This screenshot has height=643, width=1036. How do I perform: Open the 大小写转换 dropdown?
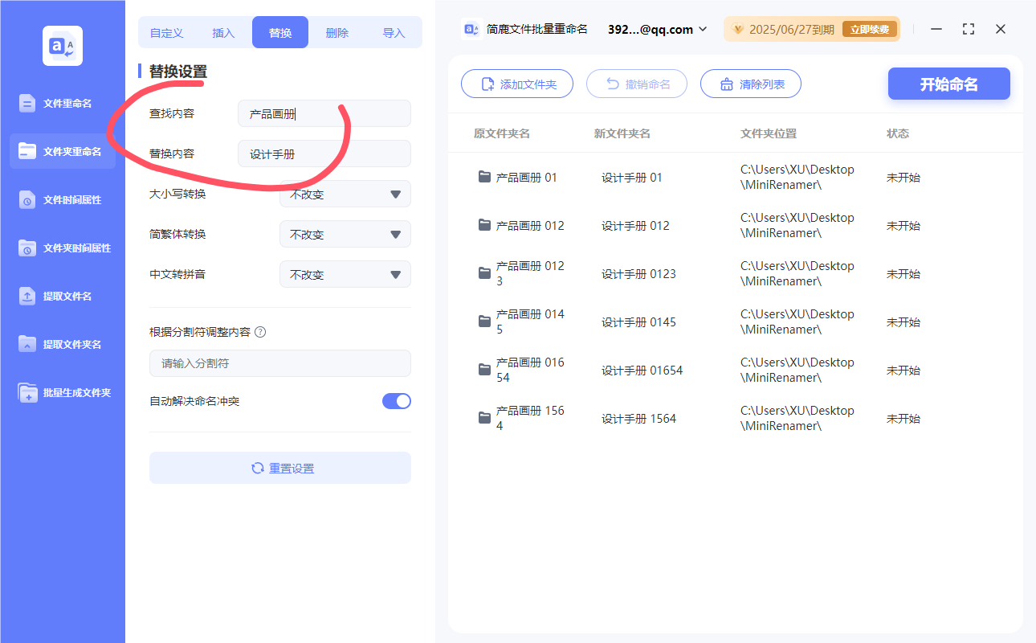(345, 194)
